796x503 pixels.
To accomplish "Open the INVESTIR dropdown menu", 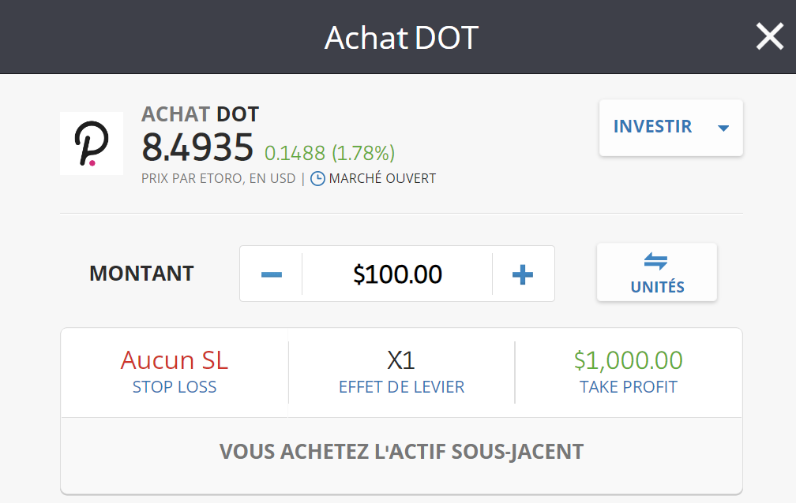I will tap(670, 127).
